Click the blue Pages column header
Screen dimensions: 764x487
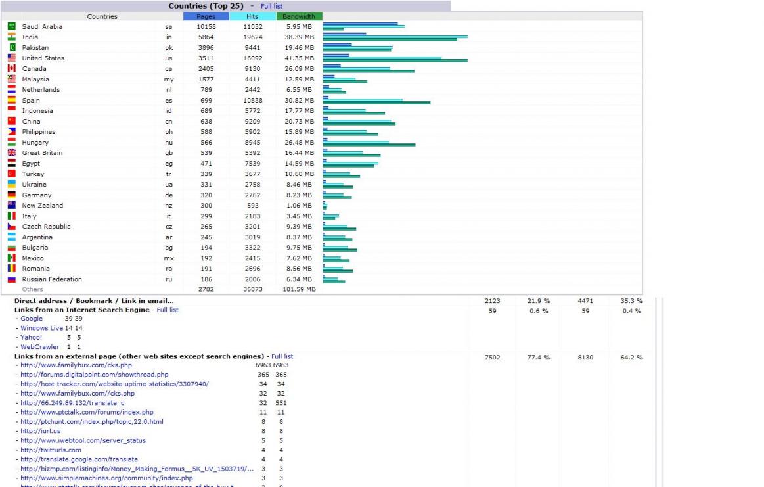(x=206, y=16)
